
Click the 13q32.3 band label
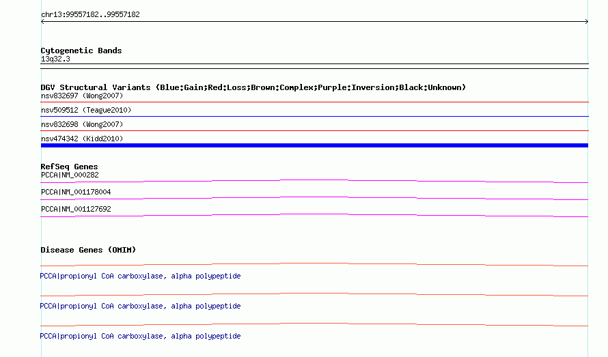[55, 59]
